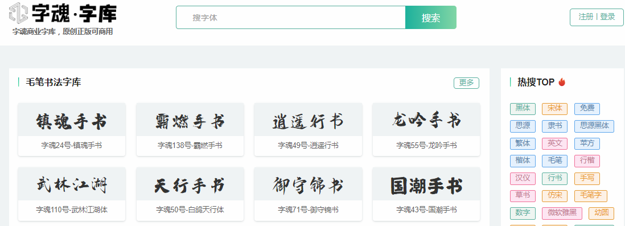Select the 行书 hot search tag
625x226 pixels.
555,179
